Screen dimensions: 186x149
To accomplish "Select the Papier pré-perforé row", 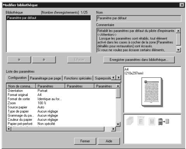I will (61, 124).
